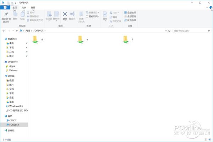Switch to the Home (主页) ribbon tab
213x142 pixels.
(15, 7)
